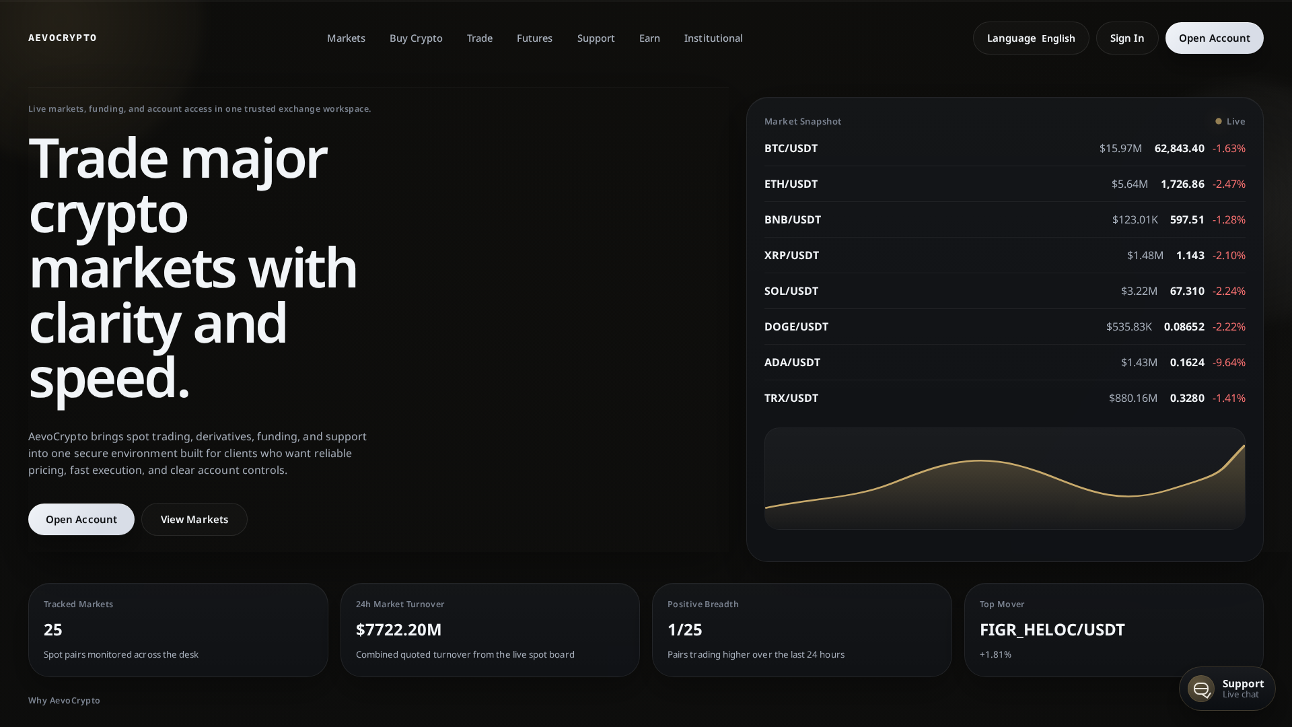The height and width of the screenshot is (727, 1292).
Task: Click the 1/25 breadth value
Action: pyautogui.click(x=684, y=629)
